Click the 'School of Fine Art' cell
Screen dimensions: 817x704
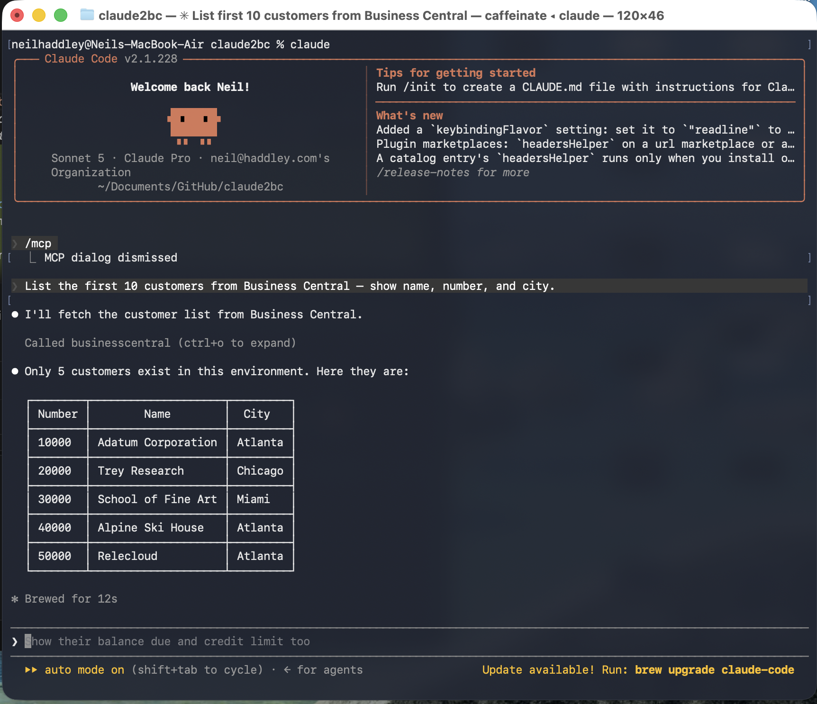pos(157,499)
